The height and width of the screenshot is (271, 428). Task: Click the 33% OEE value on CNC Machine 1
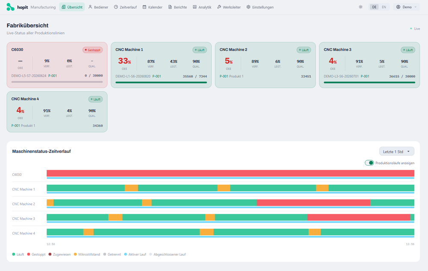pos(124,61)
